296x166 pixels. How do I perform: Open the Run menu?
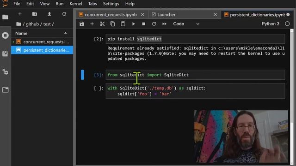pyautogui.click(x=60, y=4)
